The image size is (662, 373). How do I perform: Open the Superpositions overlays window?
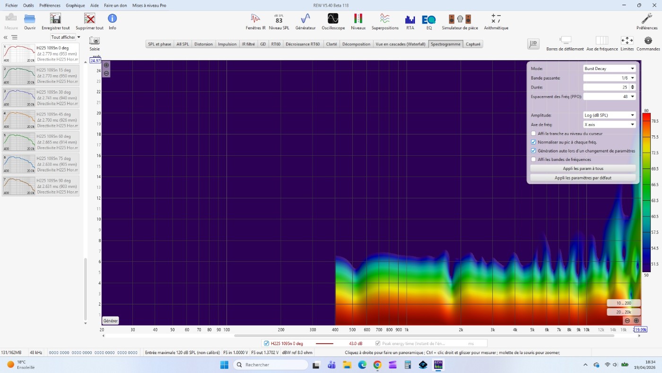pyautogui.click(x=385, y=21)
